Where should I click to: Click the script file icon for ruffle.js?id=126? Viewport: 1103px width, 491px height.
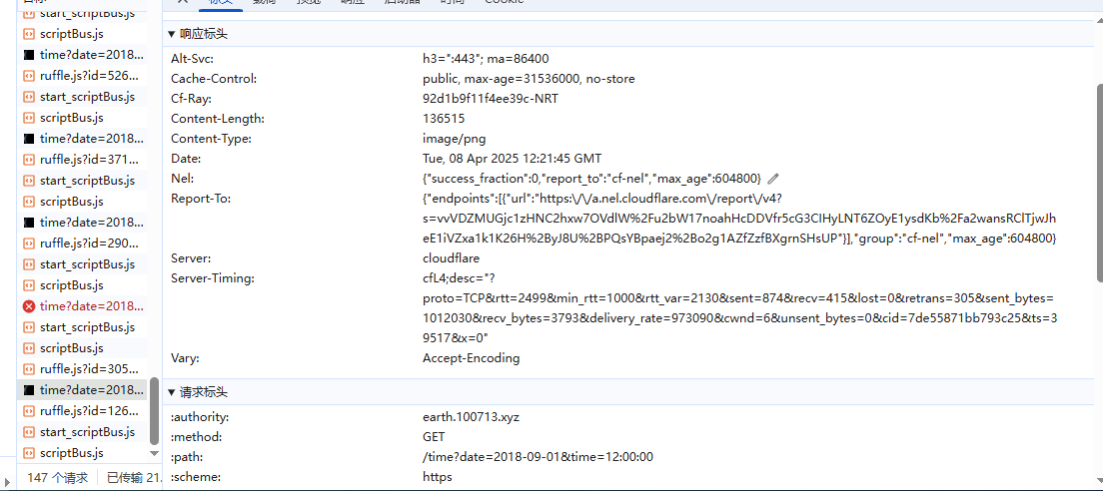[x=29, y=411]
